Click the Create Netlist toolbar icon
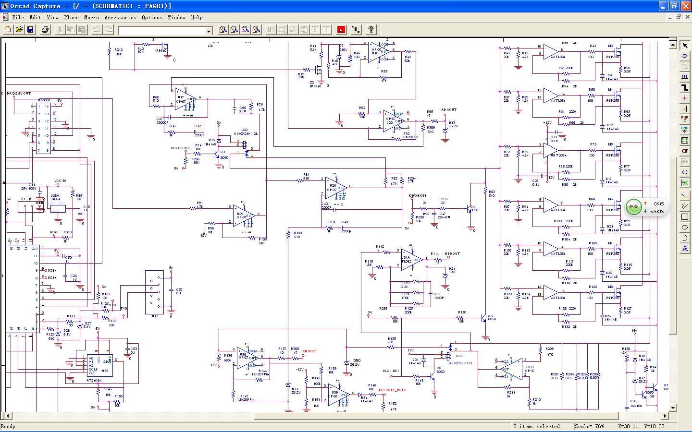 click(304, 30)
